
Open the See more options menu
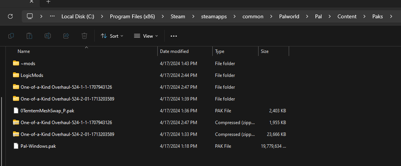coord(174,36)
